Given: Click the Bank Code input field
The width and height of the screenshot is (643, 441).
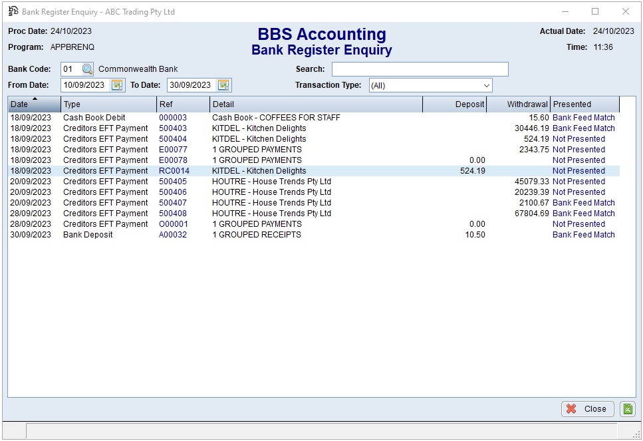Looking at the screenshot, I should tap(70, 69).
